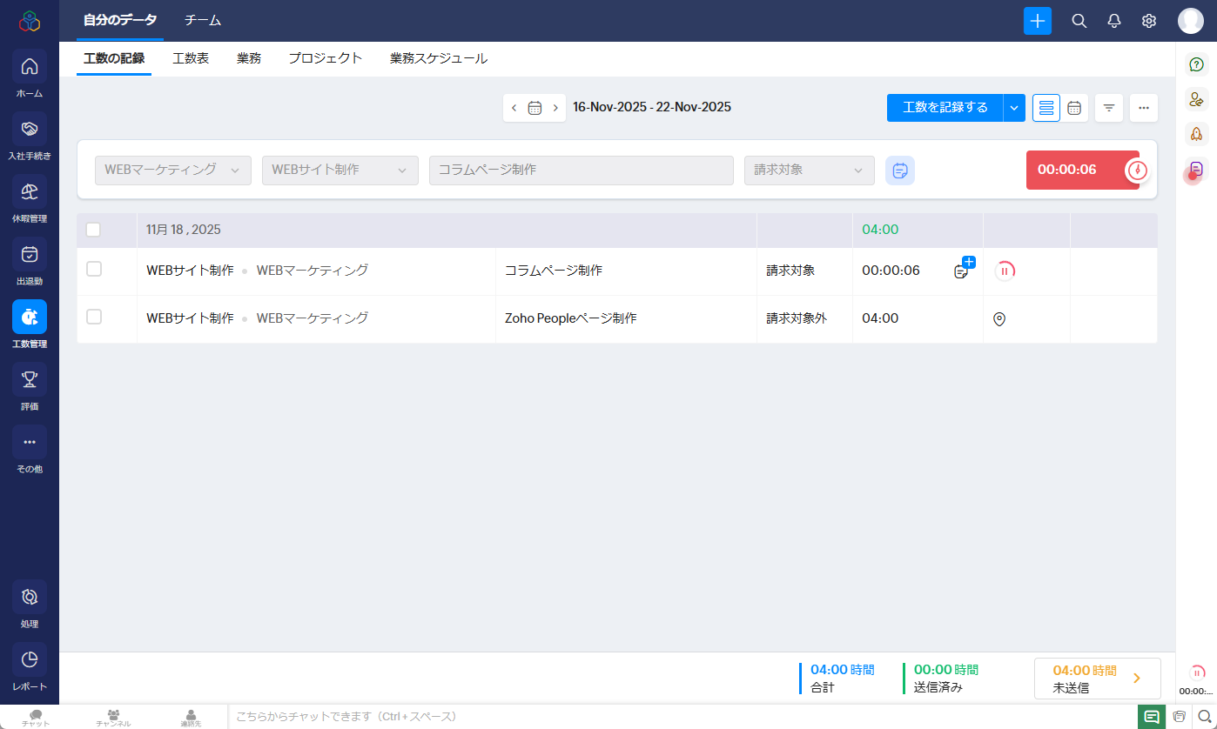Click the 工数を記録する button
The height and width of the screenshot is (729, 1217).
[x=945, y=108]
